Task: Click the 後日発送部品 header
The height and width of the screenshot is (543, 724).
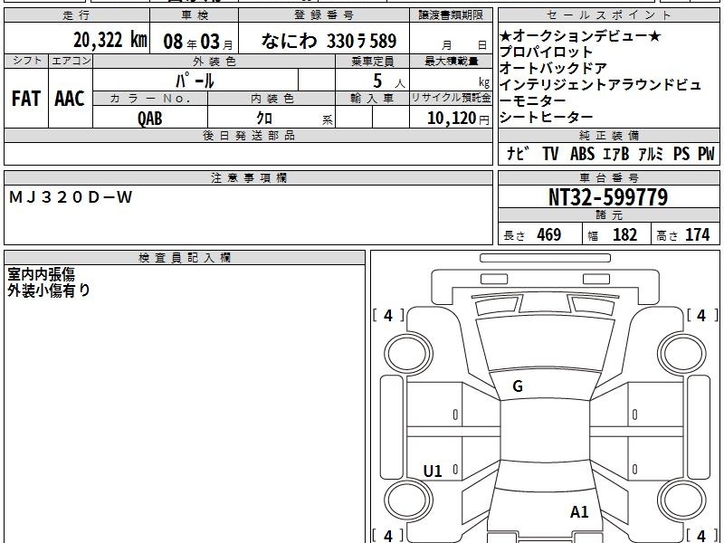Action: coord(249,135)
